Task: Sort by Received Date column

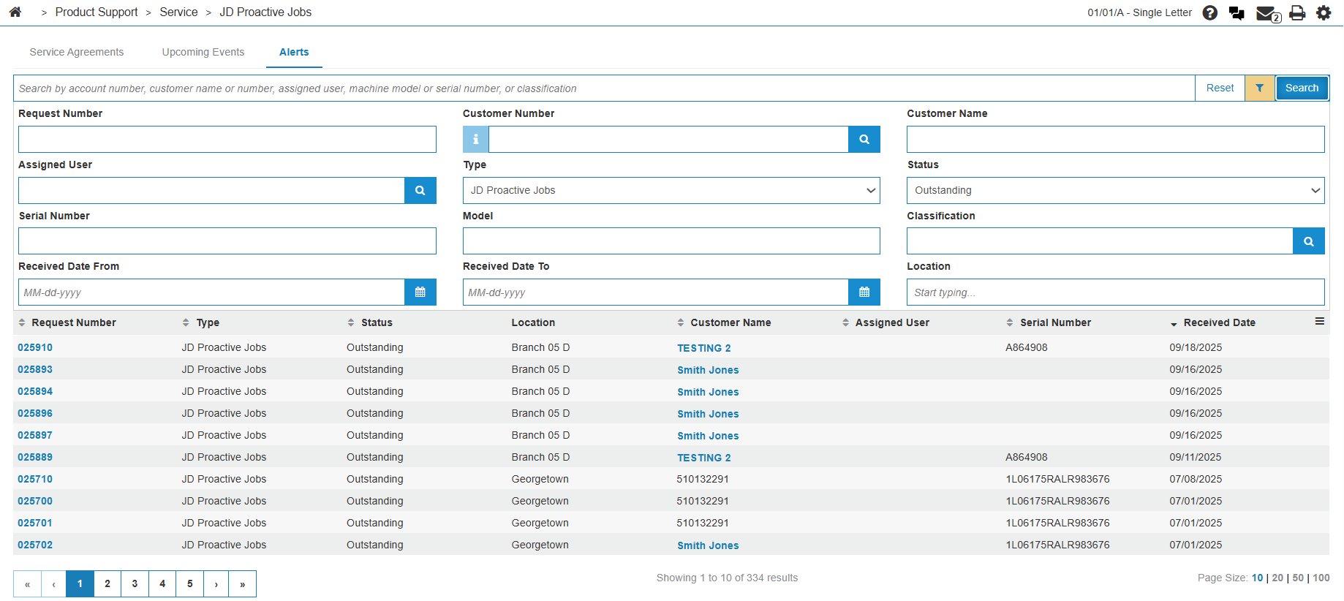Action: [x=1219, y=323]
